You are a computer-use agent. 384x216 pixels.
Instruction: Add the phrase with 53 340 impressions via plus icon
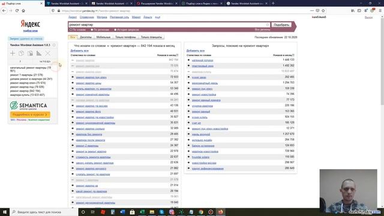click(73, 88)
